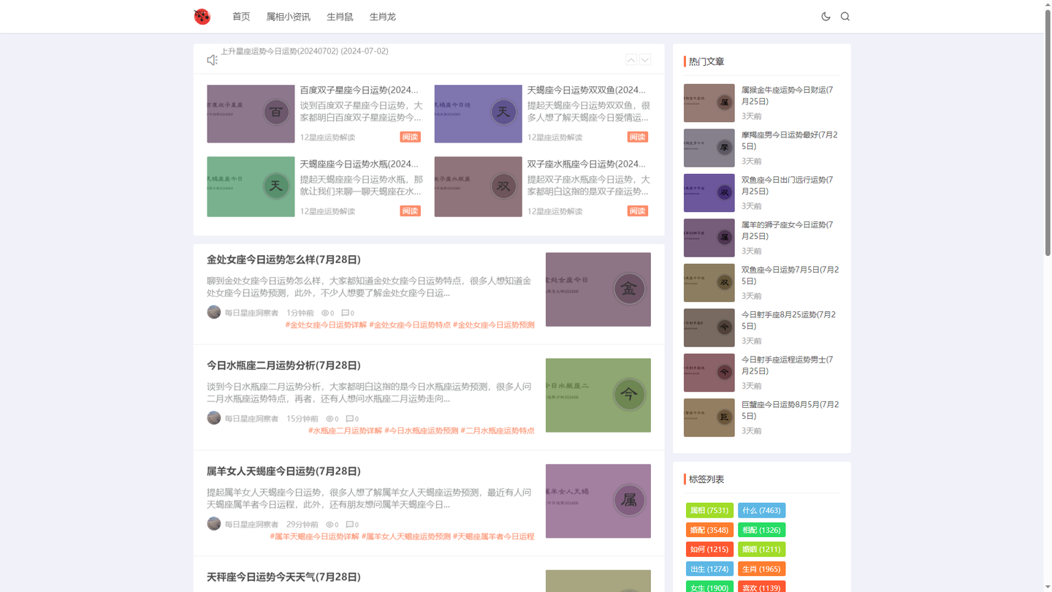Open thumbnail of 双子座水瓶座今日运势 card
1052x592 pixels.
(478, 186)
